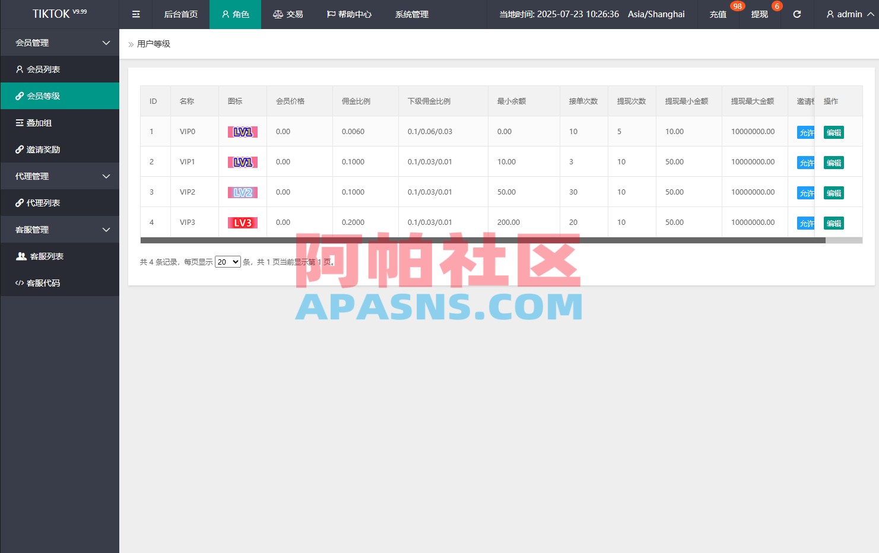879x553 pixels.
Task: Open the per-page count dropdown
Action: pos(228,262)
